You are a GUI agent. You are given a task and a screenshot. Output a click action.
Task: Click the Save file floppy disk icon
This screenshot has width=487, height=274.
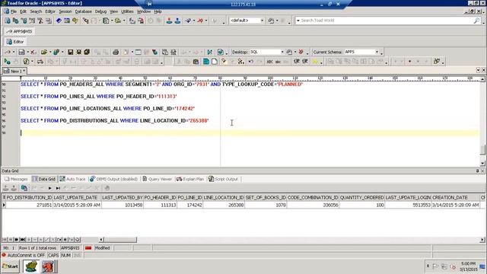click(71, 52)
